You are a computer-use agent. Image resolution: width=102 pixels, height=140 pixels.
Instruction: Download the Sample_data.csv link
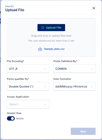[x=54, y=49]
